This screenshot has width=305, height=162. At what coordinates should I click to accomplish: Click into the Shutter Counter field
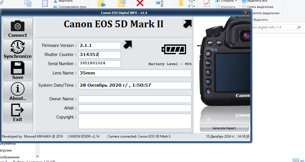point(100,55)
